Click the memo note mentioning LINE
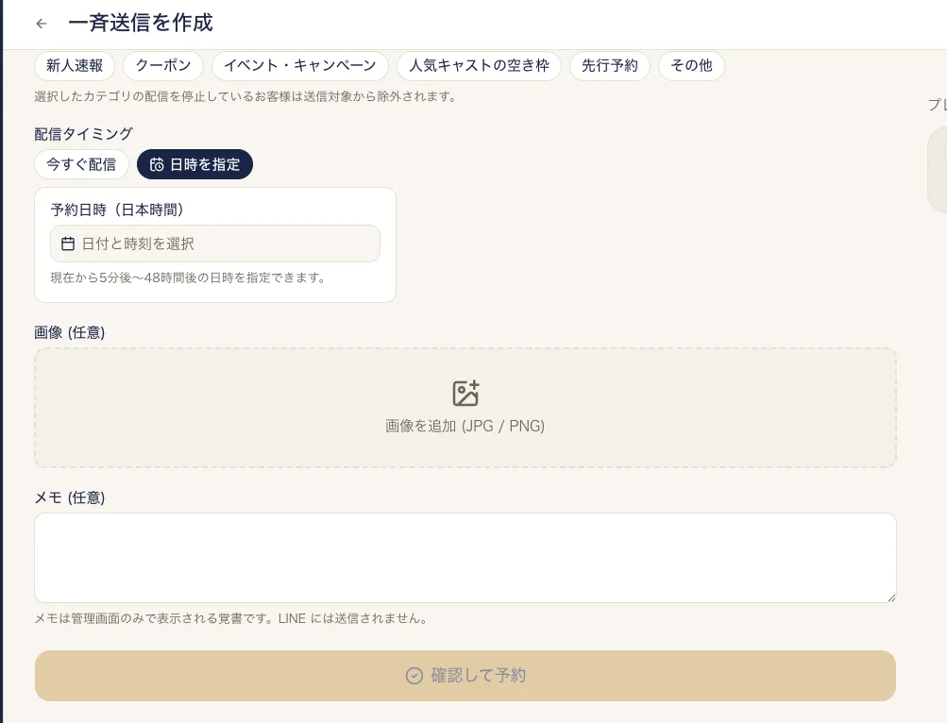The image size is (947, 723). pyautogui.click(x=231, y=618)
